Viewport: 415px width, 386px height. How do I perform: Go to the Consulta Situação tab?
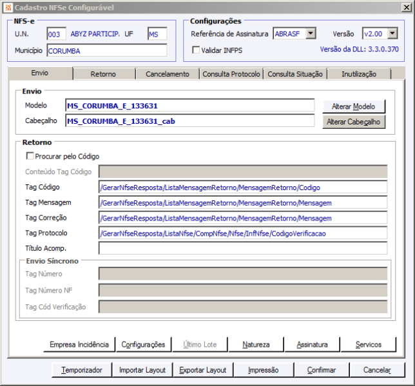click(295, 74)
